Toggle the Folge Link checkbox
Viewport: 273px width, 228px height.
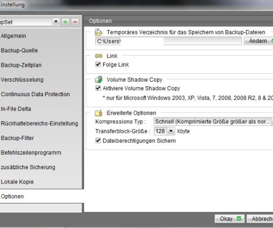click(x=98, y=65)
